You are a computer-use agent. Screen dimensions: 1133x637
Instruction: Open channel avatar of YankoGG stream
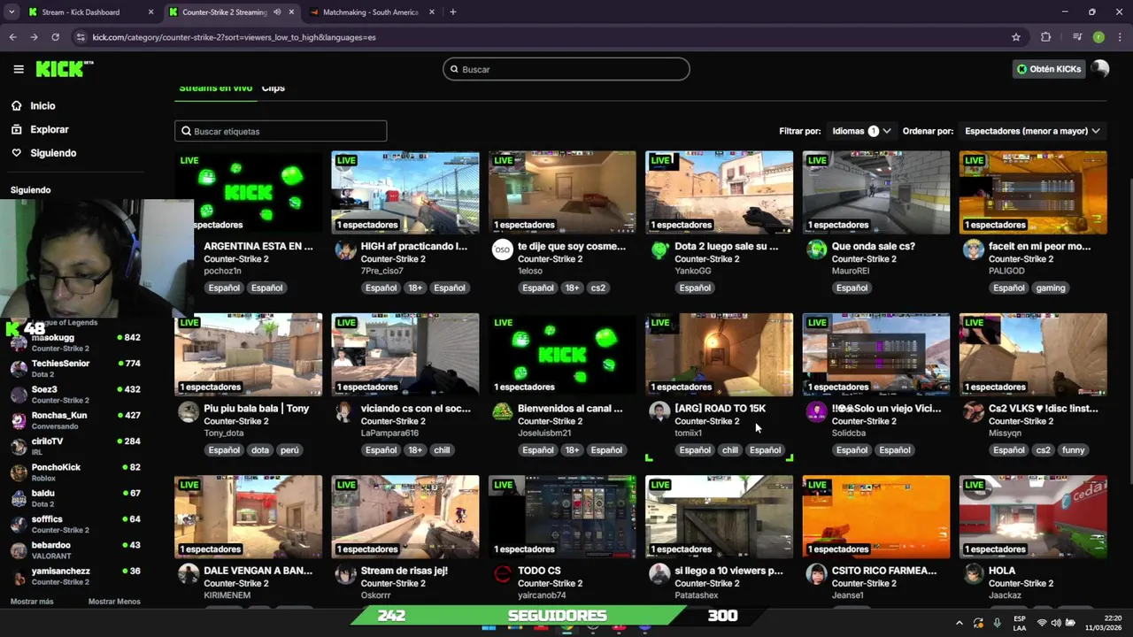659,249
